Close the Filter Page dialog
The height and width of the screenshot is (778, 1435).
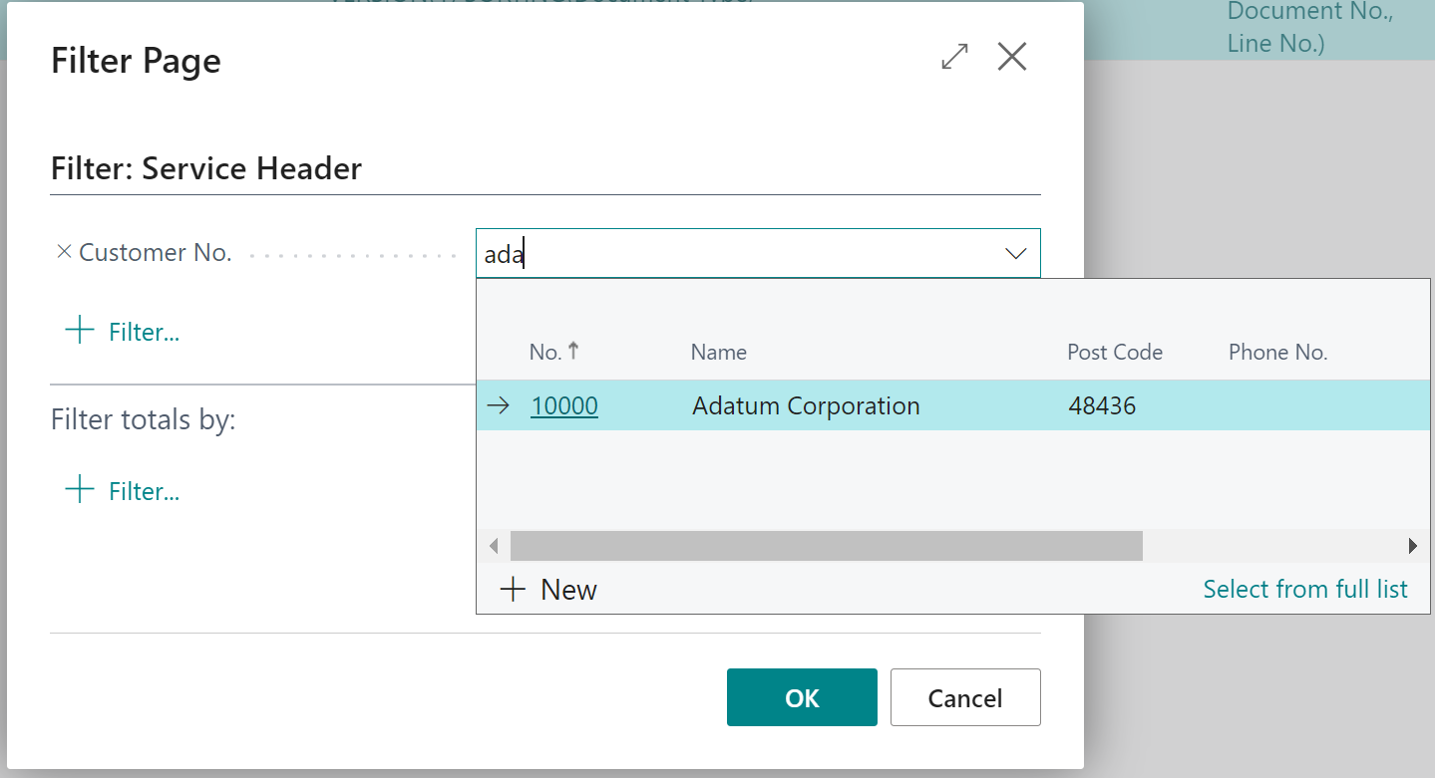click(x=1012, y=57)
